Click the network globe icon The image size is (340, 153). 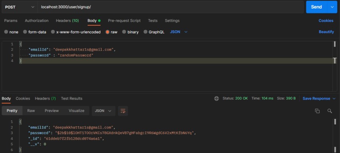(216, 98)
